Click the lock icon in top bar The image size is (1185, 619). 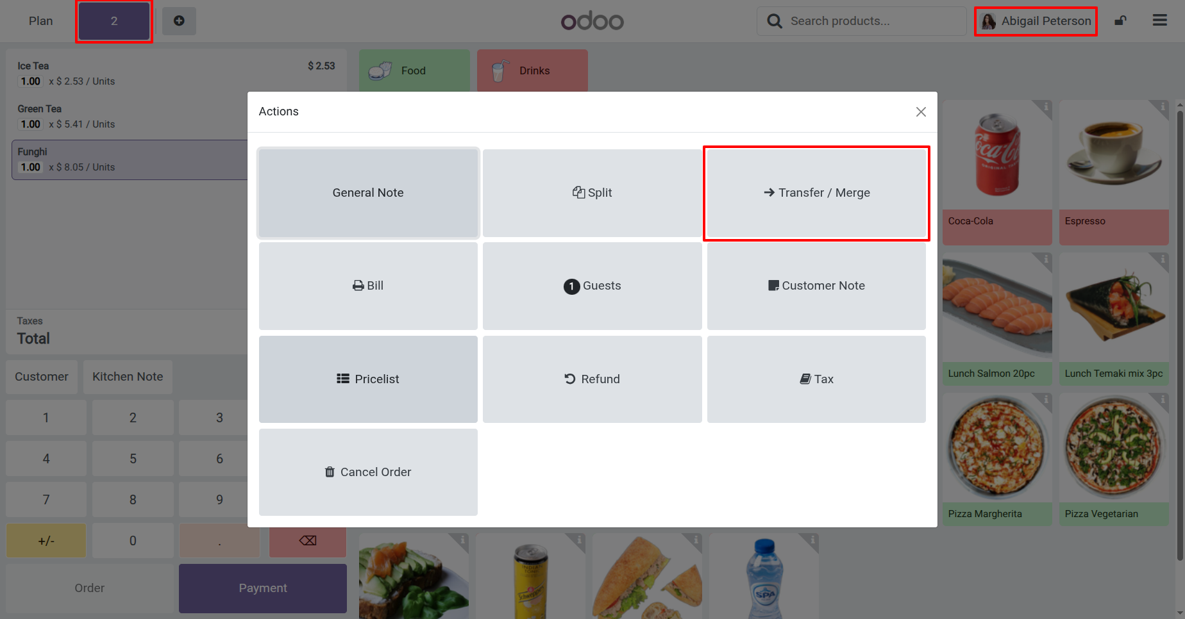[x=1120, y=21]
